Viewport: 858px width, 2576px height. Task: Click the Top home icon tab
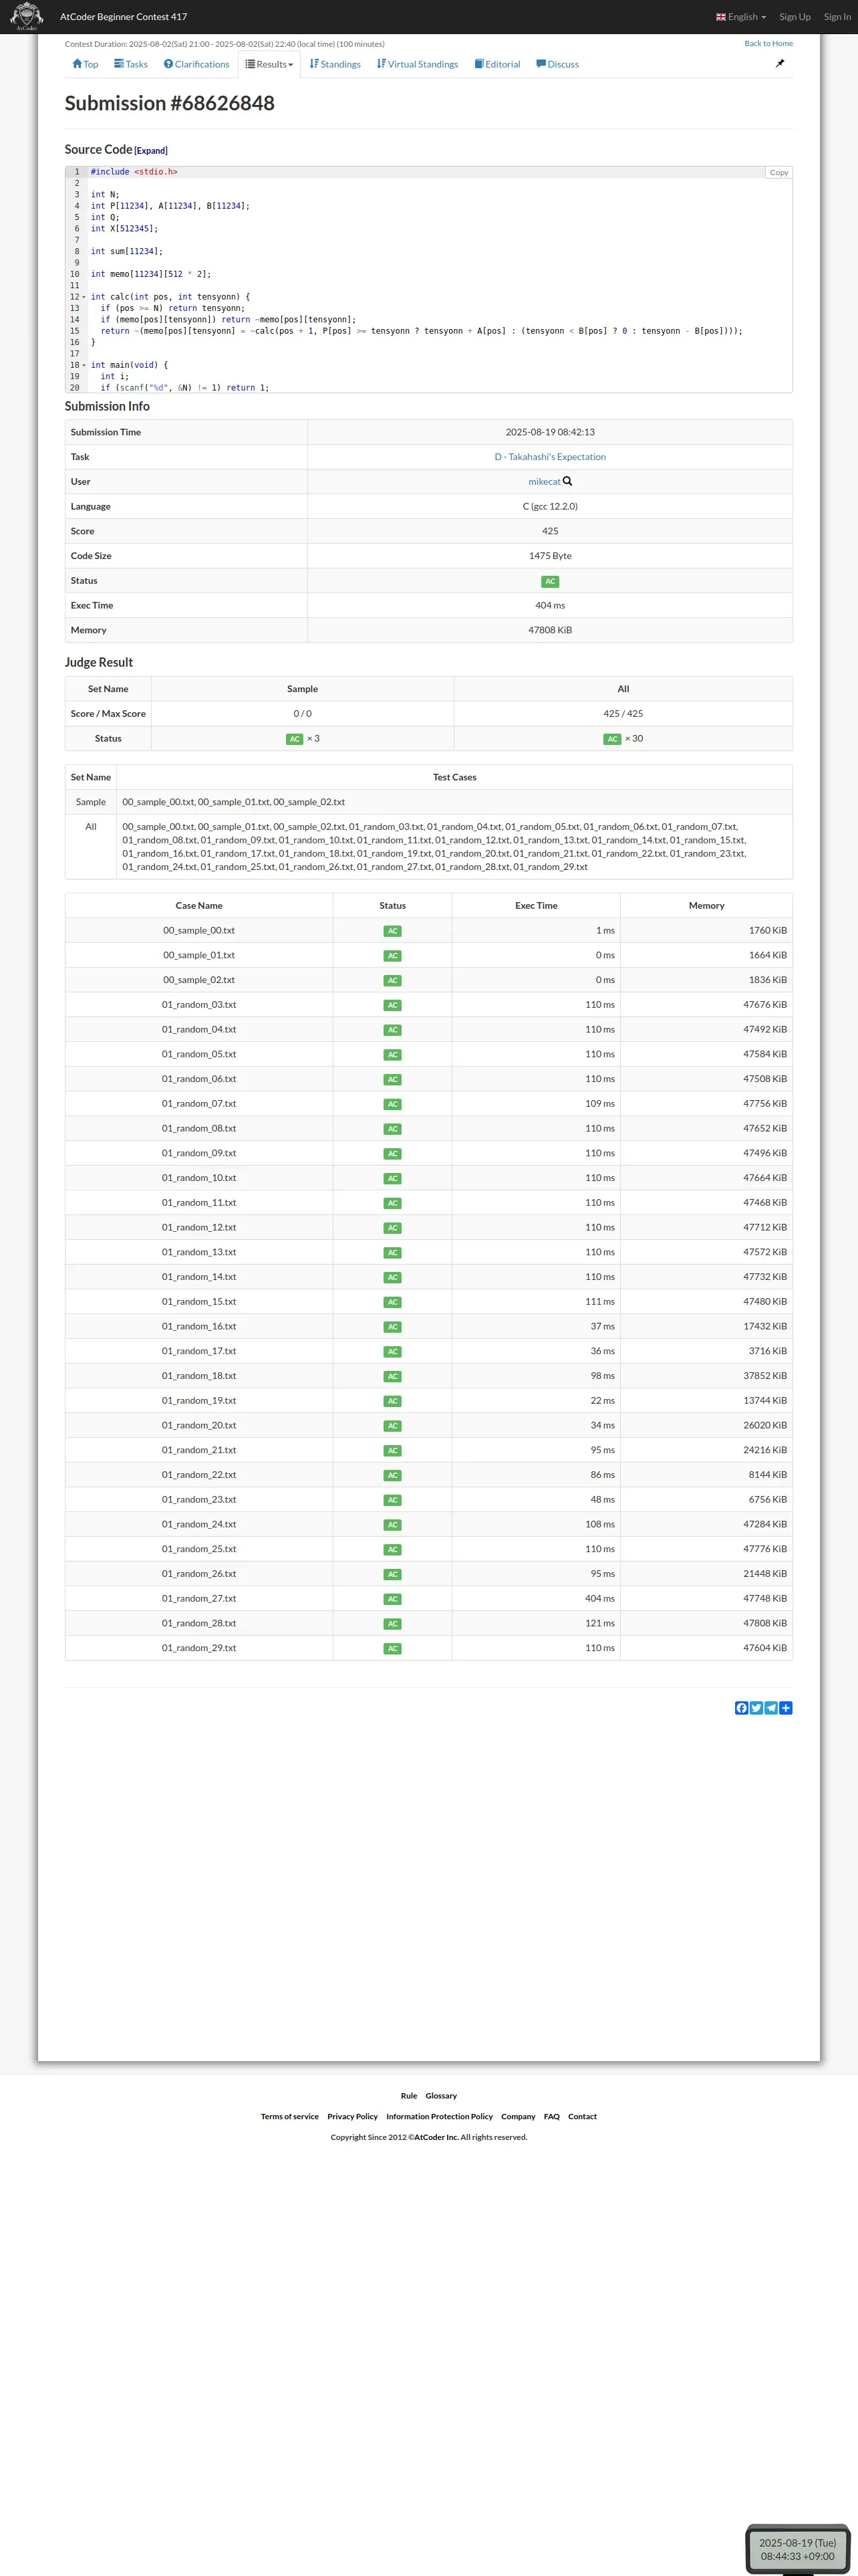(x=85, y=64)
